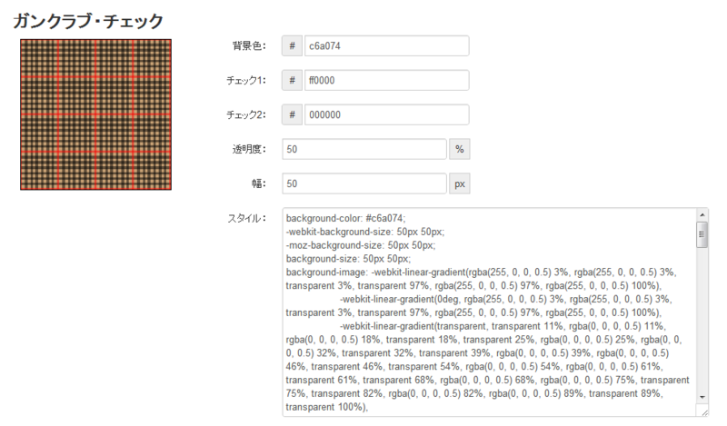Click the # addon beside 背景色
727x426 pixels.
tap(292, 46)
